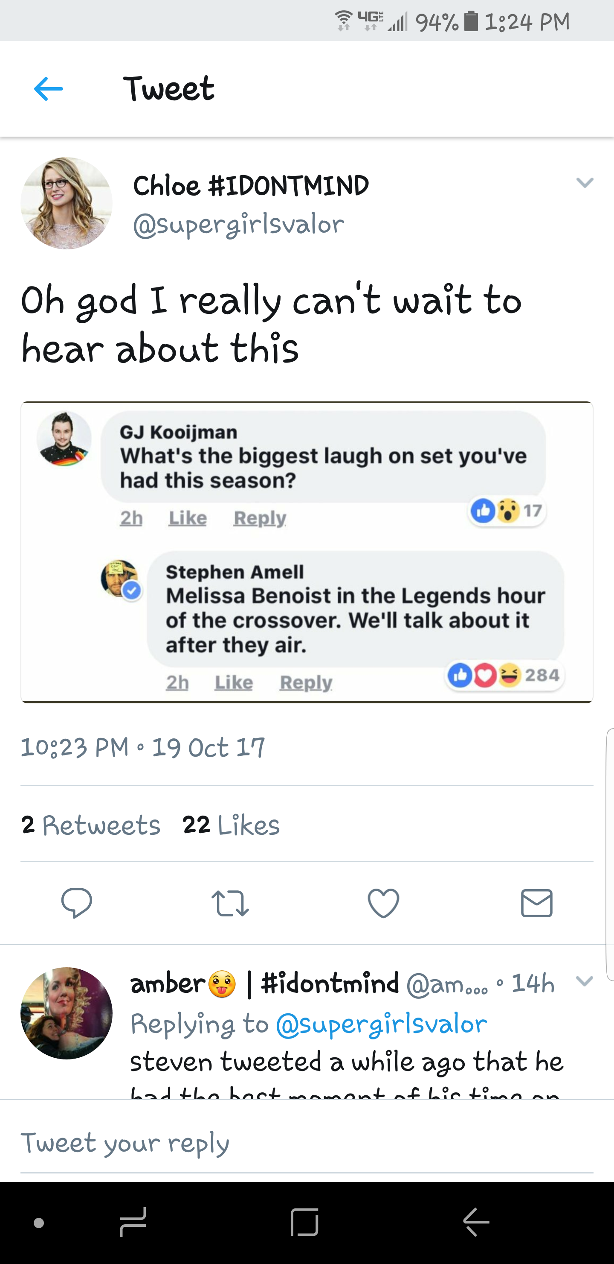This screenshot has height=1264, width=614.
Task: Open amber's profile avatar
Action: (x=67, y=1013)
